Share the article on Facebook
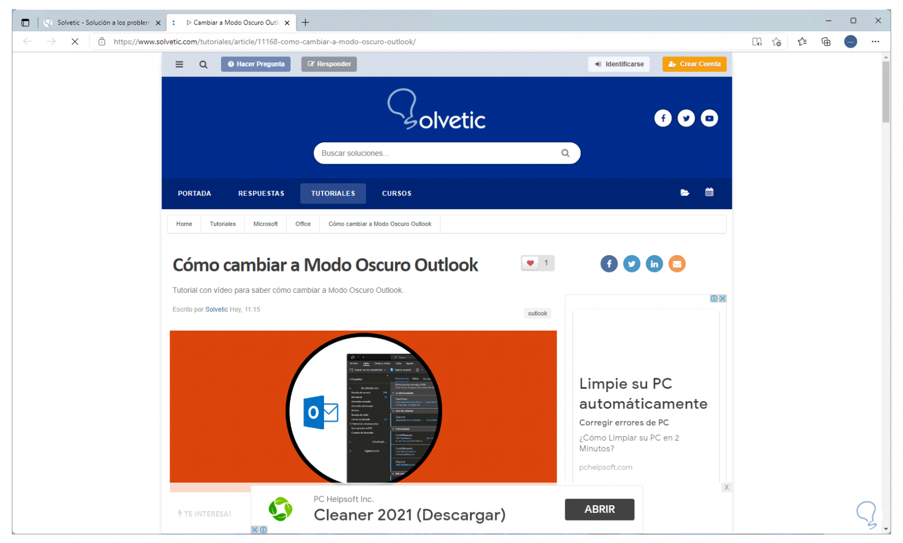Viewport: 903px width, 543px height. click(609, 264)
